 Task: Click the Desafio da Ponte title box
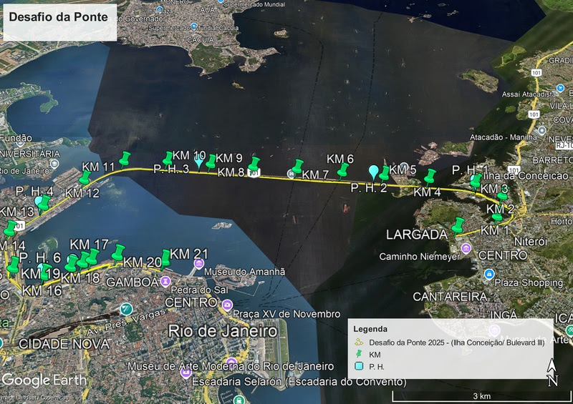pos(60,22)
